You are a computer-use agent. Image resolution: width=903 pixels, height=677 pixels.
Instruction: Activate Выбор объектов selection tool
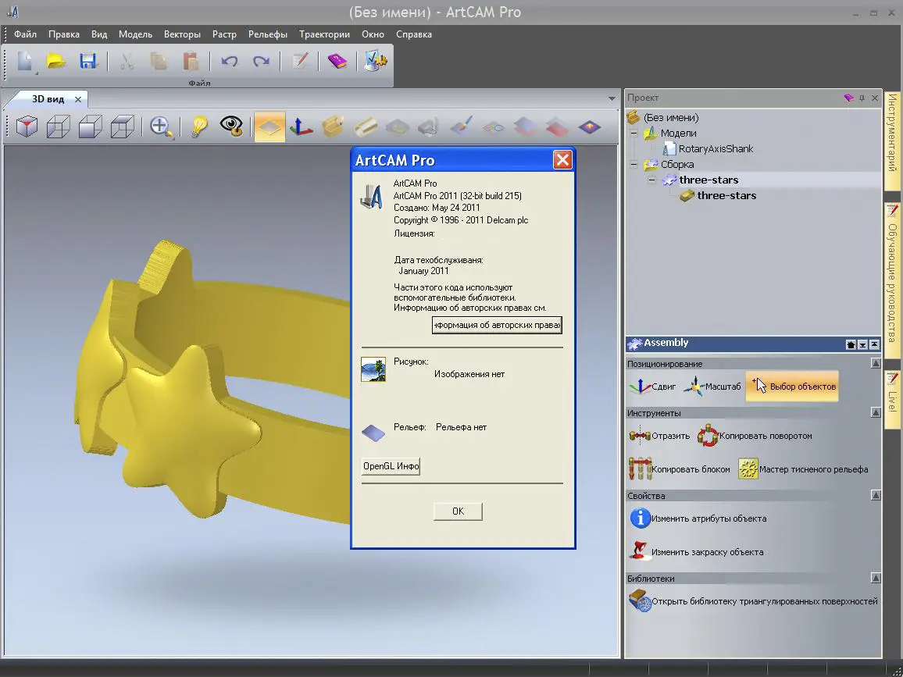[x=792, y=387]
